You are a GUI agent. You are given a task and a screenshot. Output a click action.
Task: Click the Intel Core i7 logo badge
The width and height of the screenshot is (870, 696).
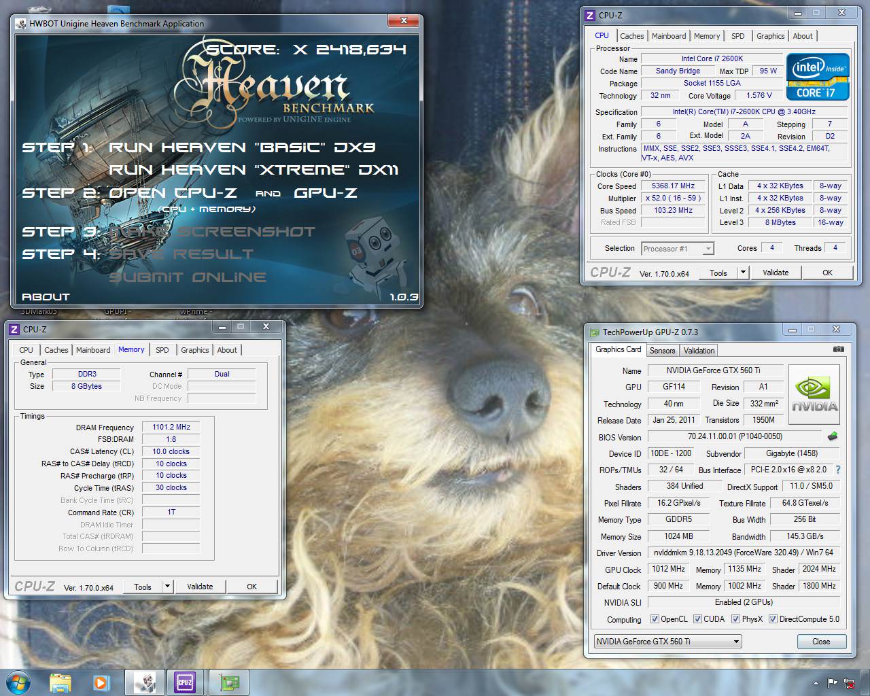[x=818, y=77]
